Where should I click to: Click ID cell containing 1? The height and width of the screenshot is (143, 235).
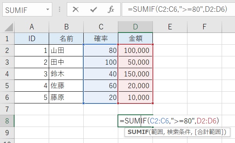[31, 51]
